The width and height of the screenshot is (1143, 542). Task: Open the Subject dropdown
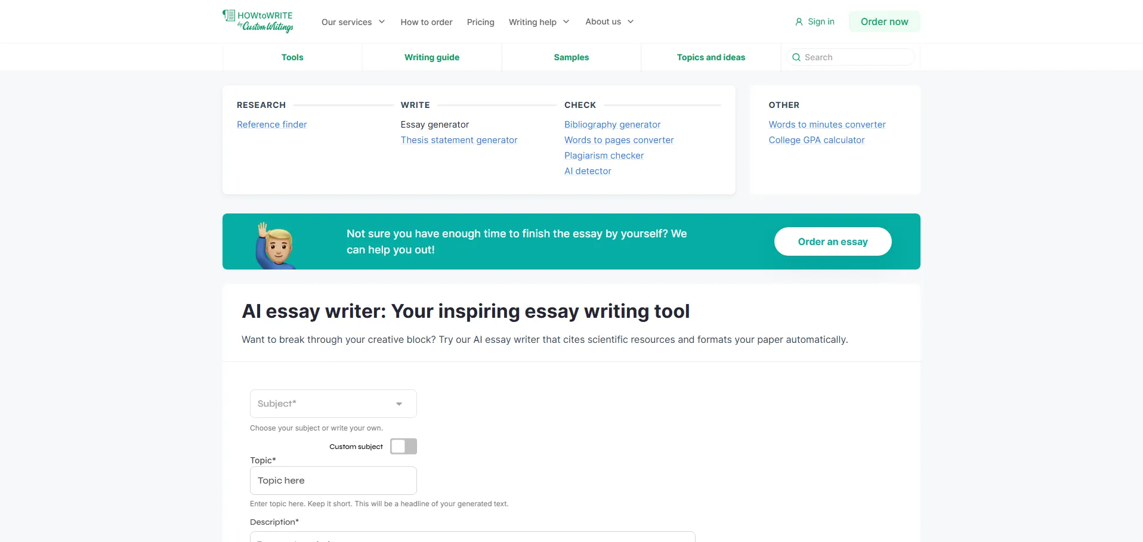(x=333, y=404)
